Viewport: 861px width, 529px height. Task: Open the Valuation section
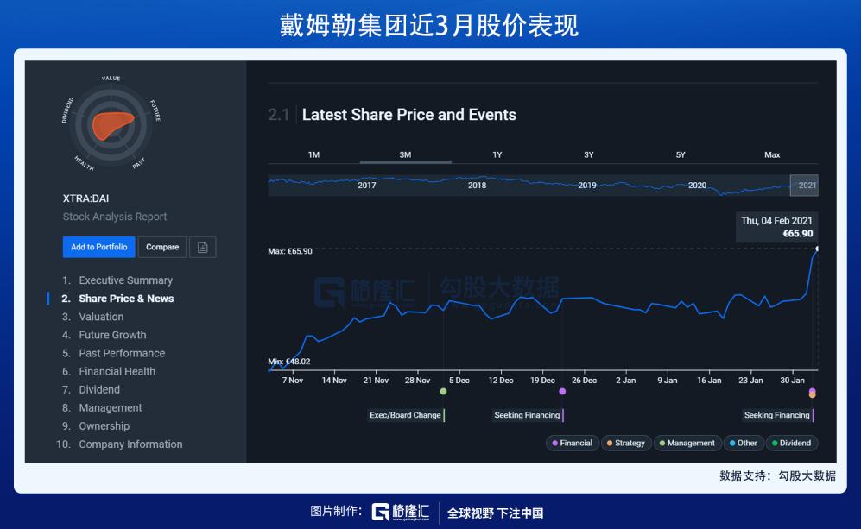pos(101,317)
